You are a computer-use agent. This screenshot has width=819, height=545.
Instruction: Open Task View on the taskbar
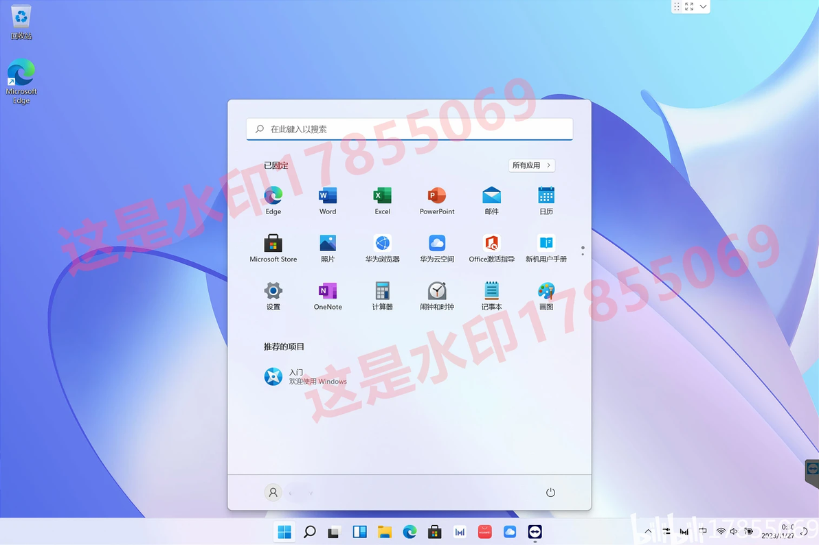335,532
